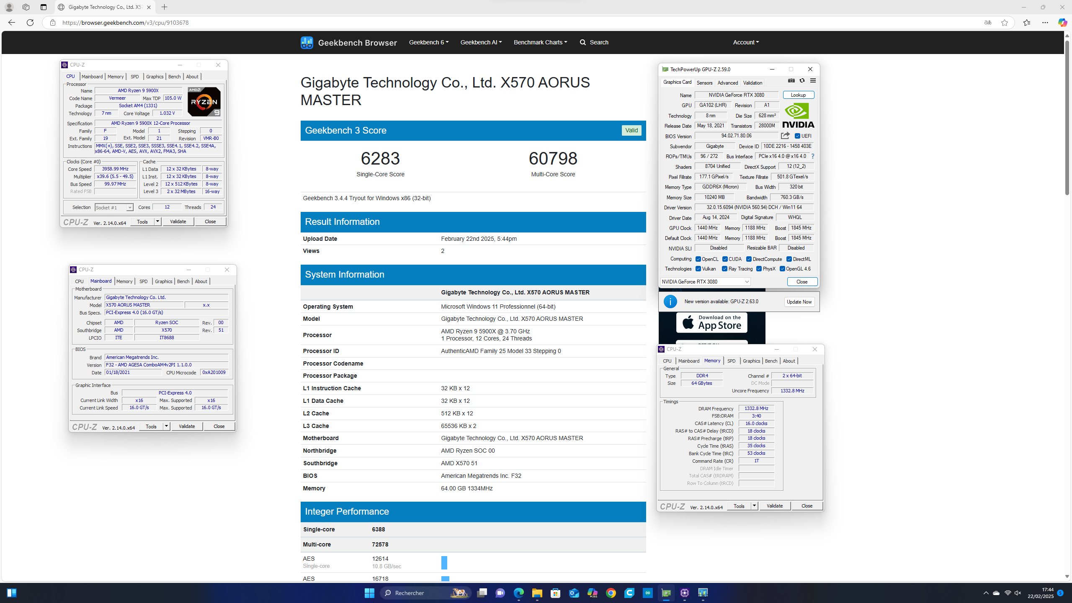Toggle the DirectML checkbox in GPU-Z
1072x603 pixels.
click(x=789, y=259)
